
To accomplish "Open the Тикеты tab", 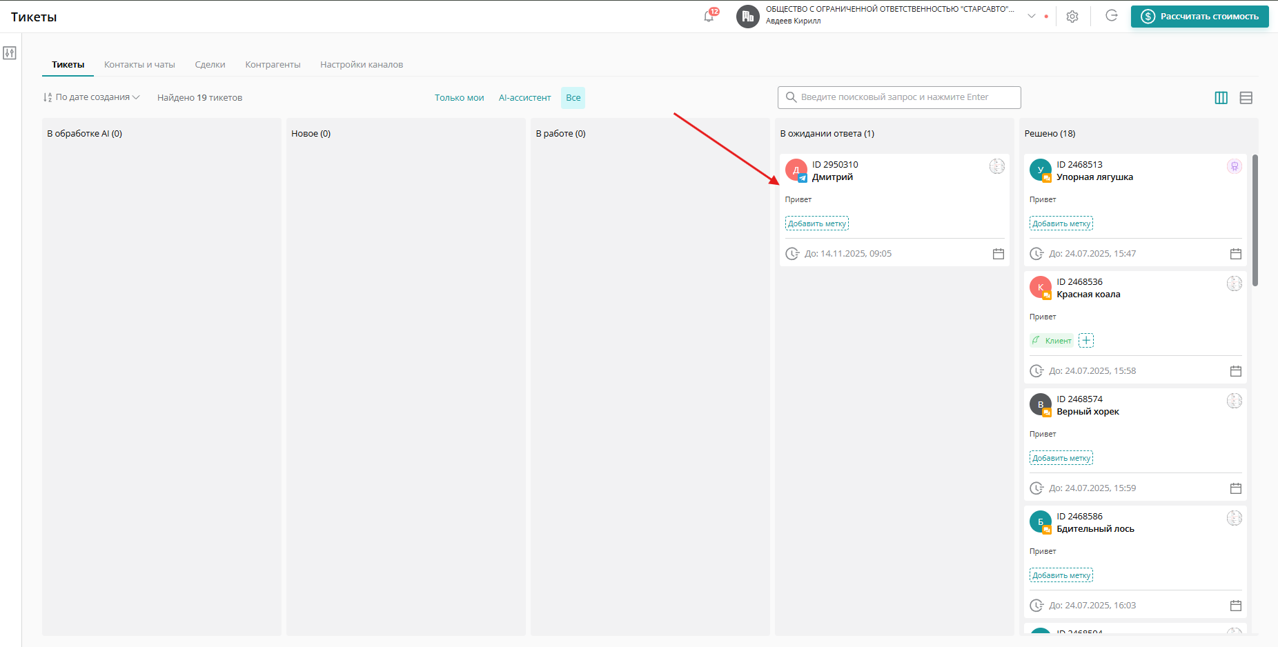I will pos(68,65).
